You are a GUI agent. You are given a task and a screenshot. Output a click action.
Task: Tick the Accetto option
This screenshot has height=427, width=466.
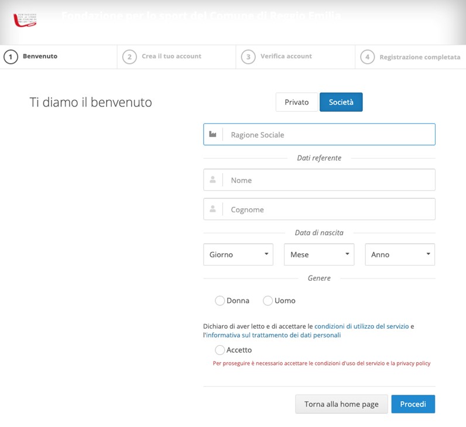click(x=220, y=350)
